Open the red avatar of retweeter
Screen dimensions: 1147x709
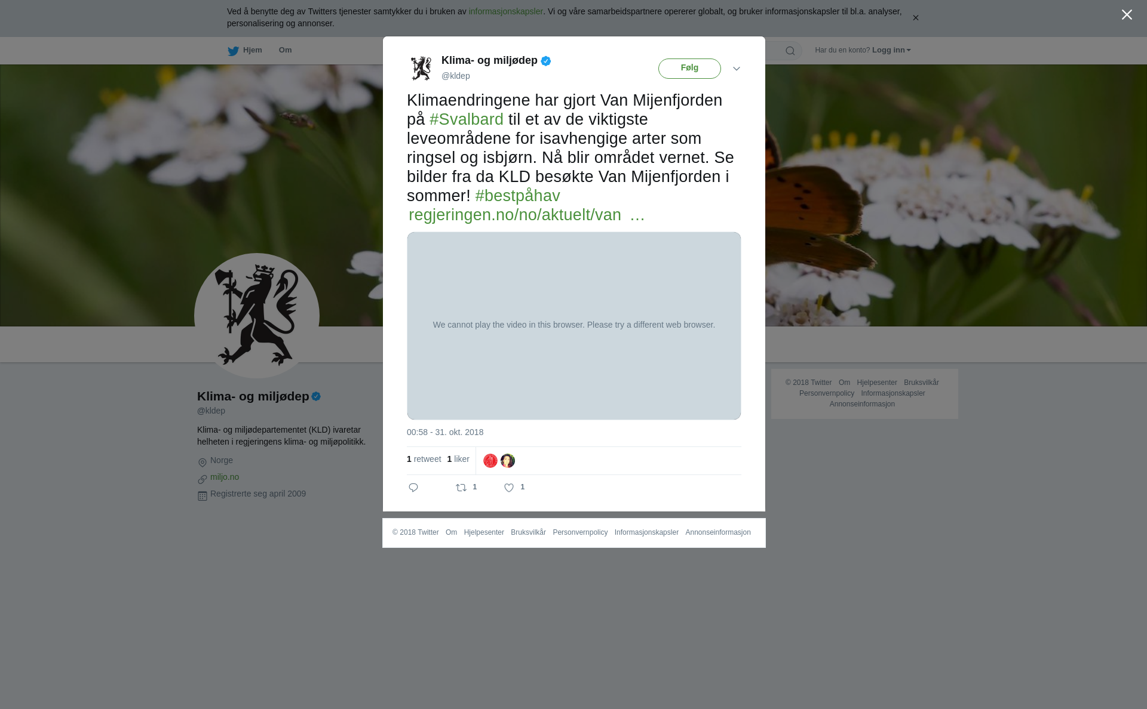490,461
